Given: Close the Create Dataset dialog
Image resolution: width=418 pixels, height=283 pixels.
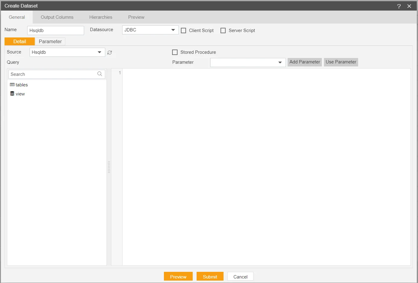Looking at the screenshot, I should (409, 6).
